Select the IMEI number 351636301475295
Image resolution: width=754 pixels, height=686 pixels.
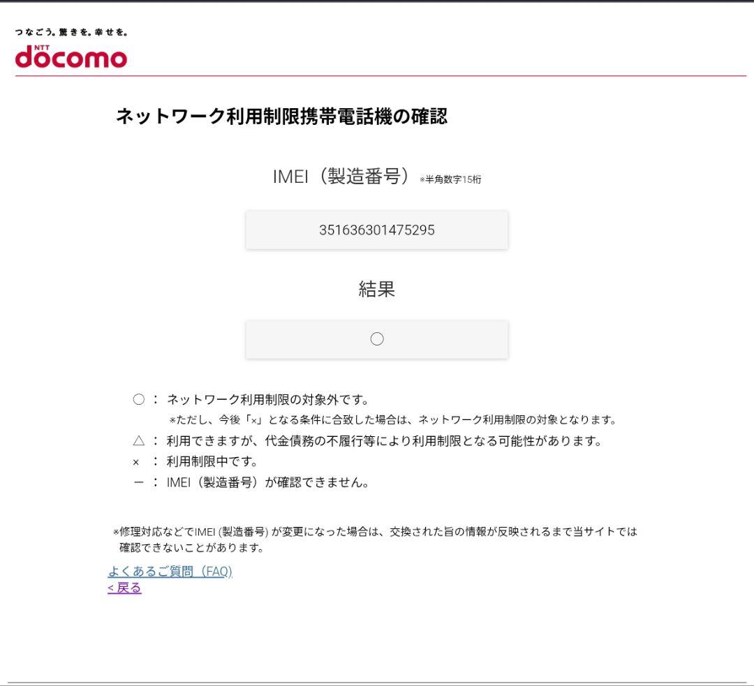(x=377, y=230)
